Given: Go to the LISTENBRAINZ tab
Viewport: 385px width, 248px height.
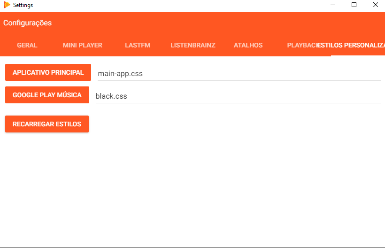Looking at the screenshot, I should click(193, 45).
